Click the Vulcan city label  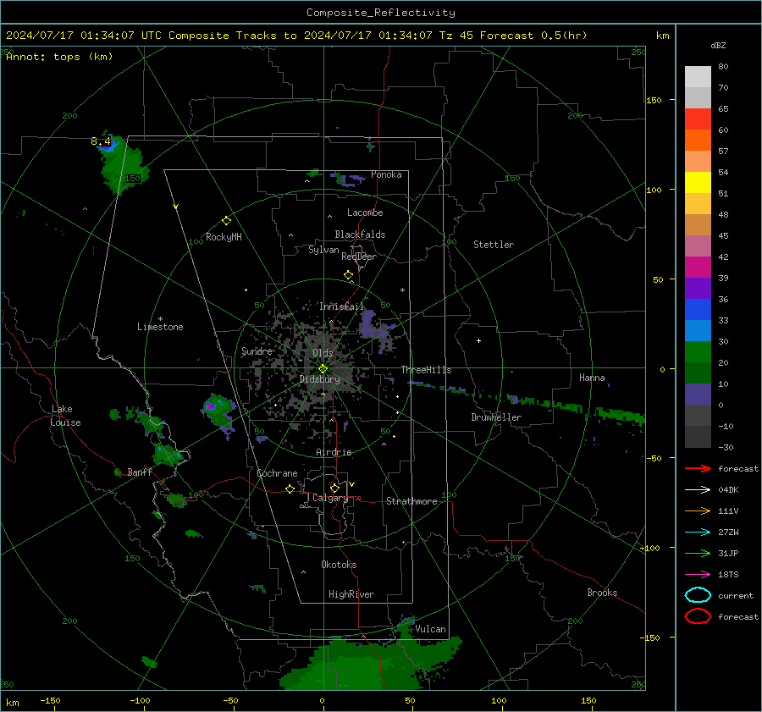click(x=430, y=629)
